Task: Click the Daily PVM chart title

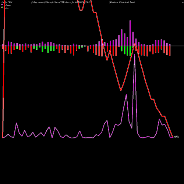Action: (7, 2)
